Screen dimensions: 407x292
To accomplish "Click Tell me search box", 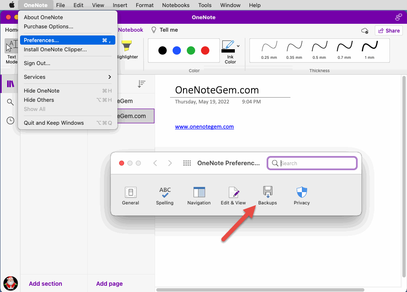I will pos(165,30).
